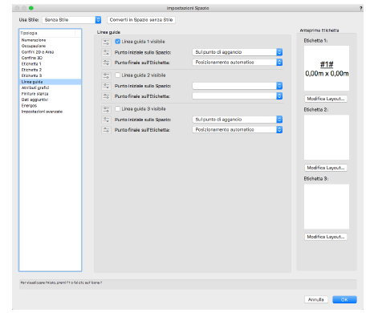Open Linea guida 3 Punto finale dropdown
370x313 pixels.
(238, 130)
